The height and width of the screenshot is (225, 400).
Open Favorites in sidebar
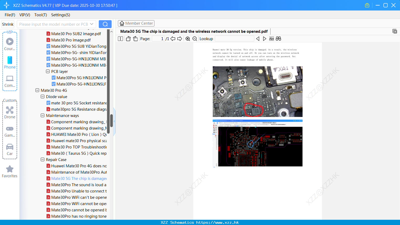coord(10,172)
